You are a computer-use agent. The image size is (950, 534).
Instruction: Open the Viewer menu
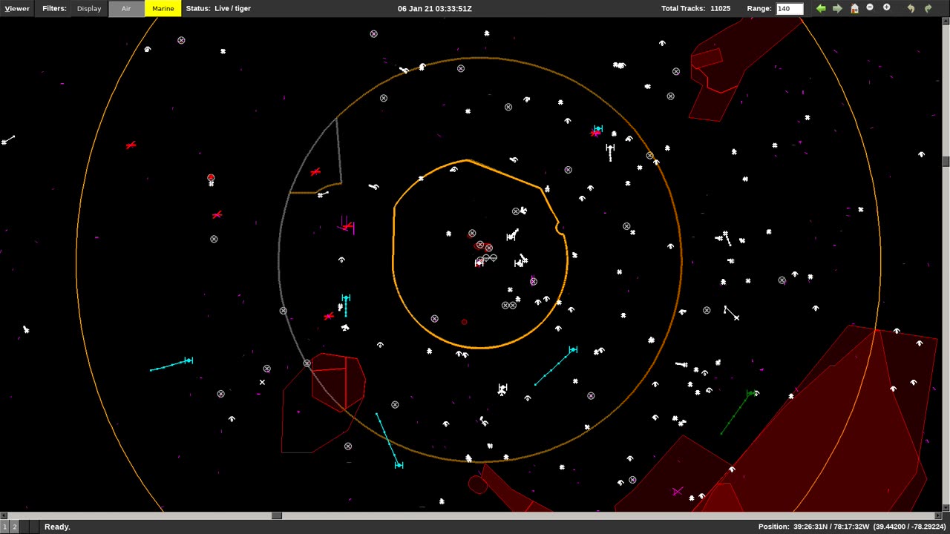pos(16,8)
